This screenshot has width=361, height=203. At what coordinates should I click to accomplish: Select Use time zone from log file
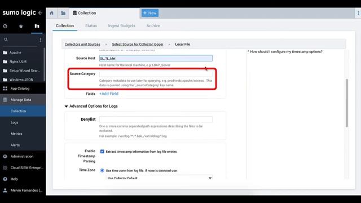[x=102, y=170]
